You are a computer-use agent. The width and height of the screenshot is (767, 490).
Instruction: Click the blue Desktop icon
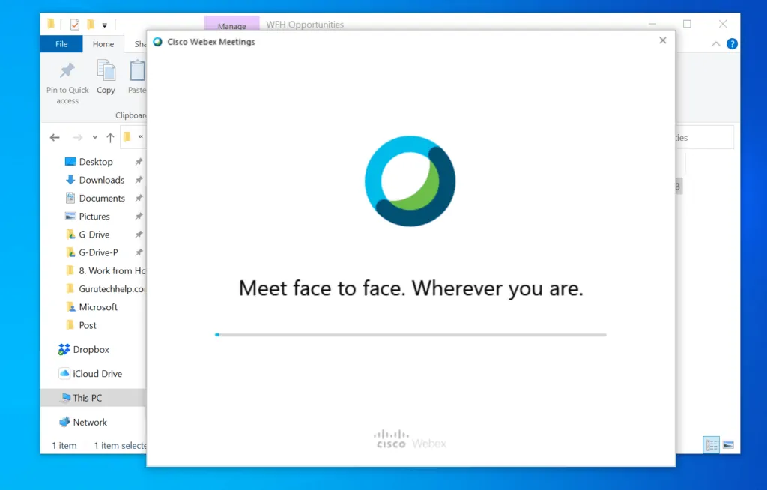tap(70, 162)
